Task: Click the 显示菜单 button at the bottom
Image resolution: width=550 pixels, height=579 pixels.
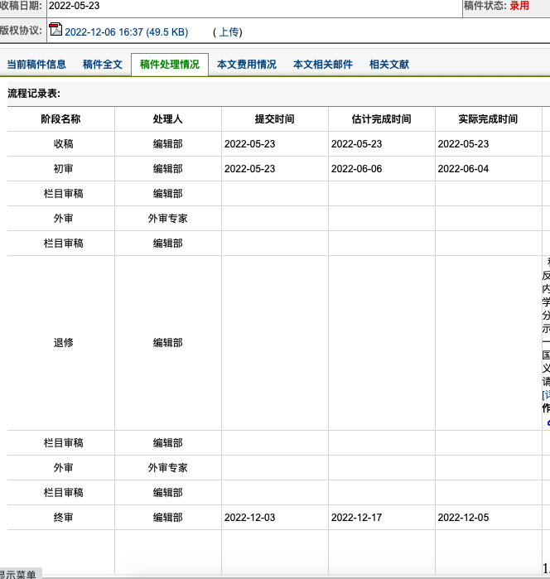Action: pyautogui.click(x=18, y=574)
